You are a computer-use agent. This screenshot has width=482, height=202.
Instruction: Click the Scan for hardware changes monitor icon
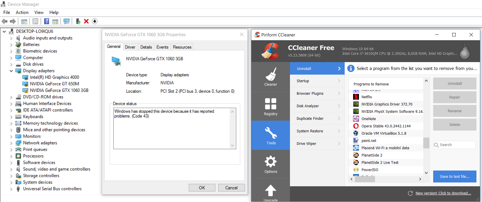[67, 21]
